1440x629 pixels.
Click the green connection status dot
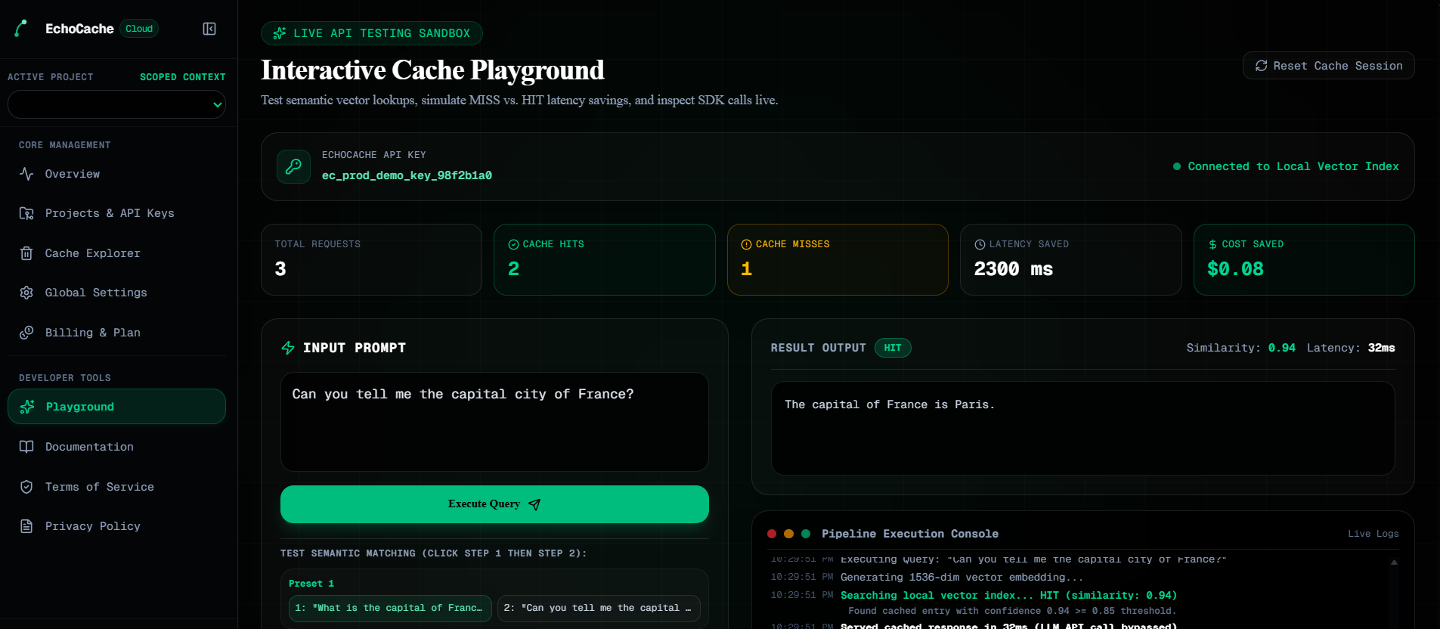(x=1176, y=166)
